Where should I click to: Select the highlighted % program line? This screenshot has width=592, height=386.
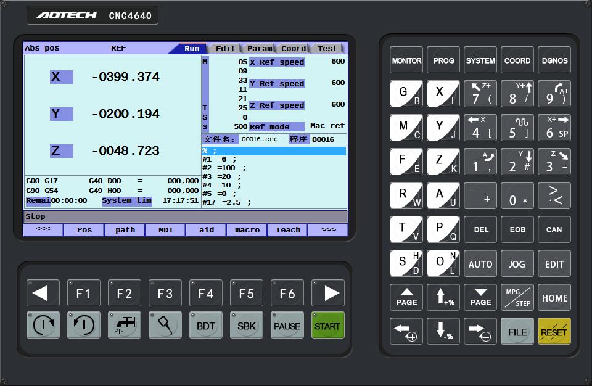pos(274,151)
